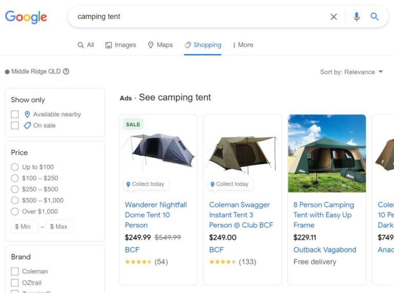Open the Outback Vagabond seller link
Viewport: 394px width, 293px height.
click(x=325, y=250)
